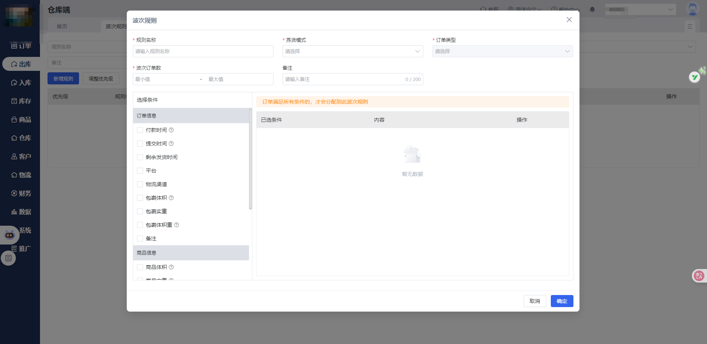707x344 pixels.
Task: Open 财务 in the sidebar
Action: pos(21,193)
